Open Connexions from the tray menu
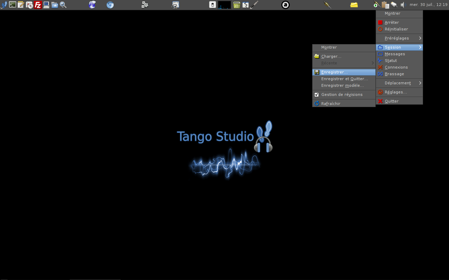Viewport: 449px width, 280px height. click(396, 67)
